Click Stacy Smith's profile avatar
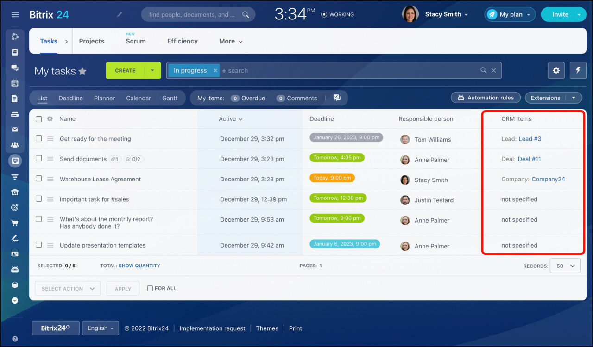593x347 pixels. 410,14
